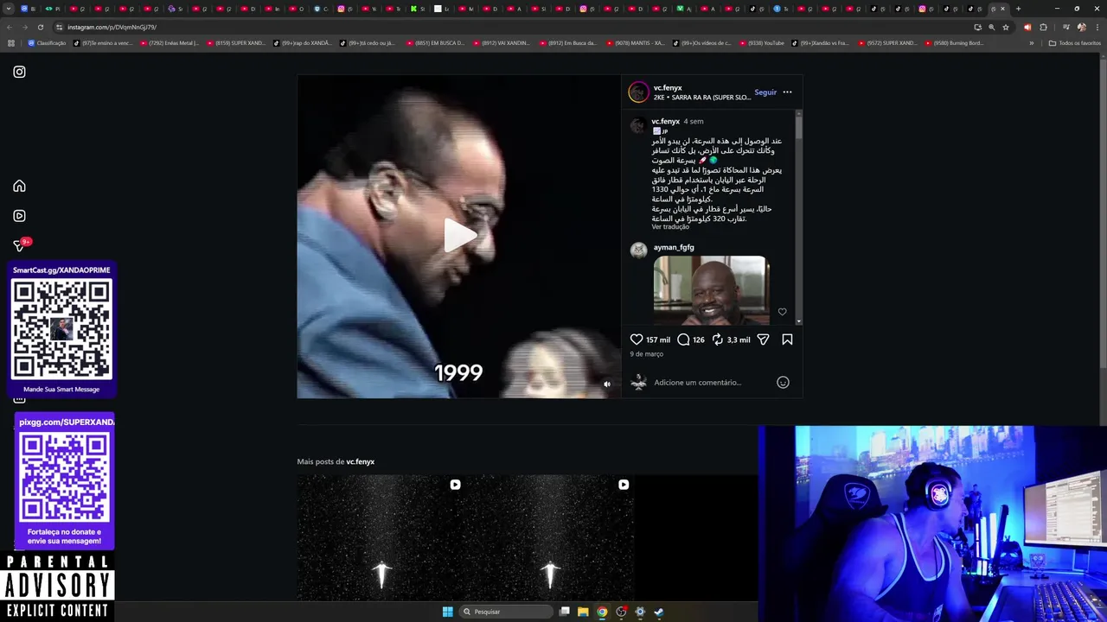Image resolution: width=1107 pixels, height=622 pixels.
Task: Open the Reels icon in sidebar
Action: (19, 216)
